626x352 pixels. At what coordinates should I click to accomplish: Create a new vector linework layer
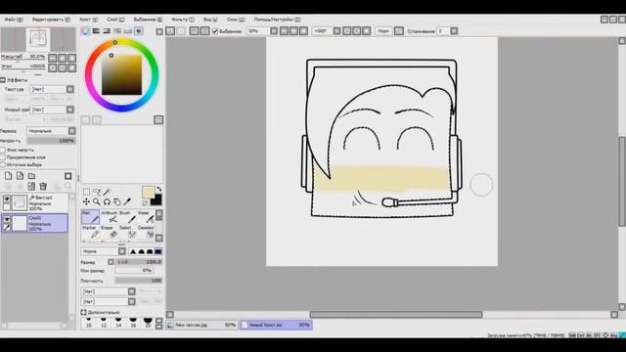[x=20, y=176]
